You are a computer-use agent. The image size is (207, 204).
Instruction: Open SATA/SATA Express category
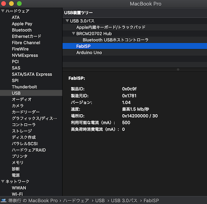coord(32,74)
